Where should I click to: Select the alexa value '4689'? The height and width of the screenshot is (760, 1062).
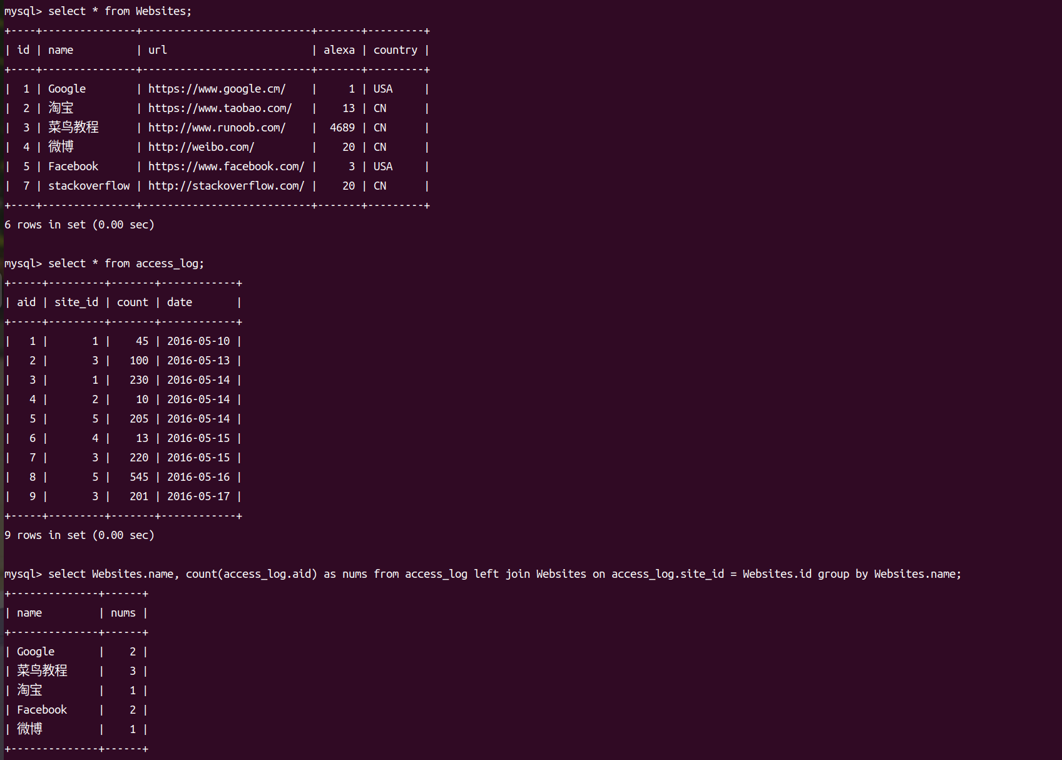point(342,128)
